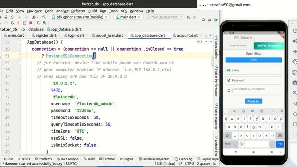Click emulator back triangle icon

[295, 103]
